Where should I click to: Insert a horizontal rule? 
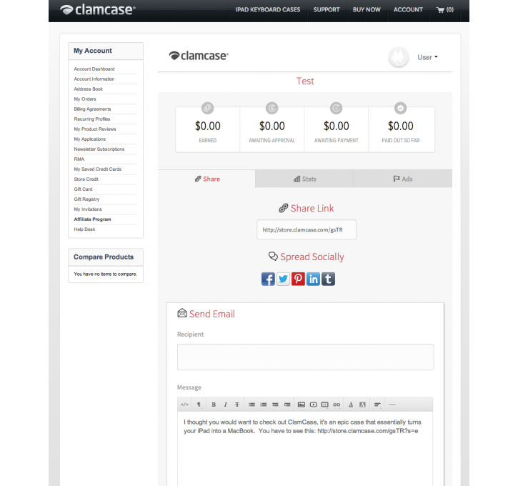pos(392,405)
